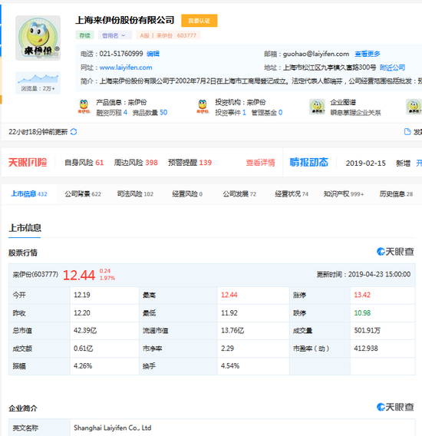The width and height of the screenshot is (422, 436).
Task: Click 查看更多 beside the email address
Action: pyautogui.click(x=368, y=54)
